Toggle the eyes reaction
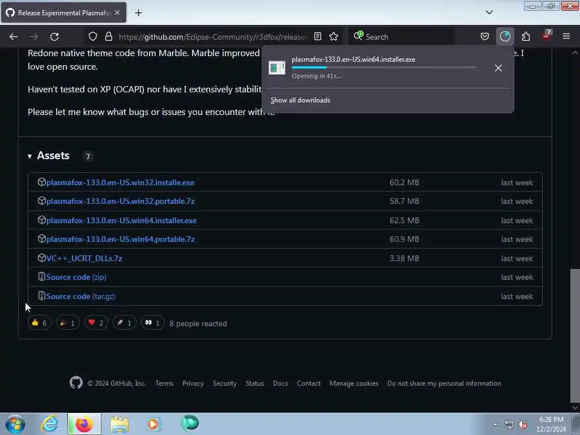Image resolution: width=580 pixels, height=435 pixels. click(x=152, y=323)
